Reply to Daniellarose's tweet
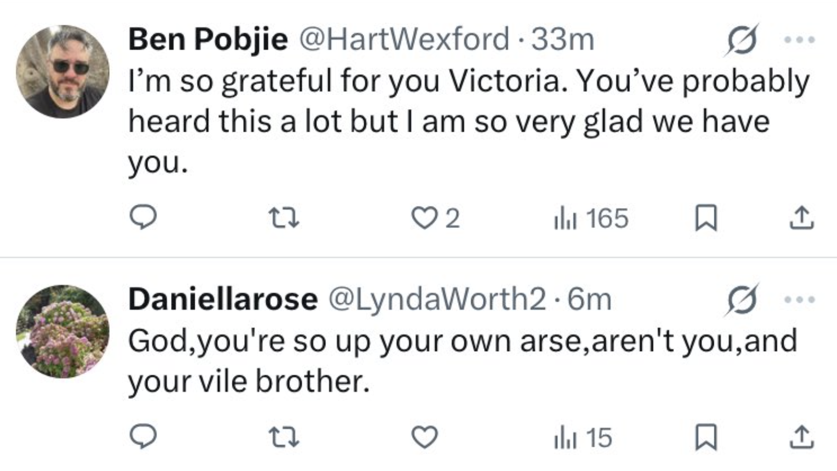The width and height of the screenshot is (837, 471). 143,437
